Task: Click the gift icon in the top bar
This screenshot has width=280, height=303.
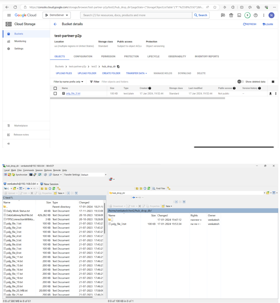Action: tap(231, 15)
